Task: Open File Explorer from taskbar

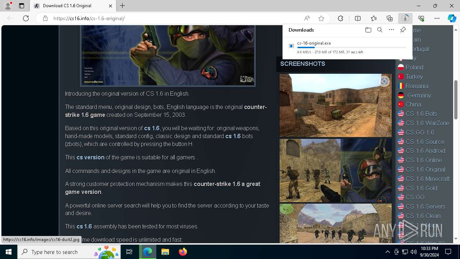Action: pyautogui.click(x=165, y=252)
